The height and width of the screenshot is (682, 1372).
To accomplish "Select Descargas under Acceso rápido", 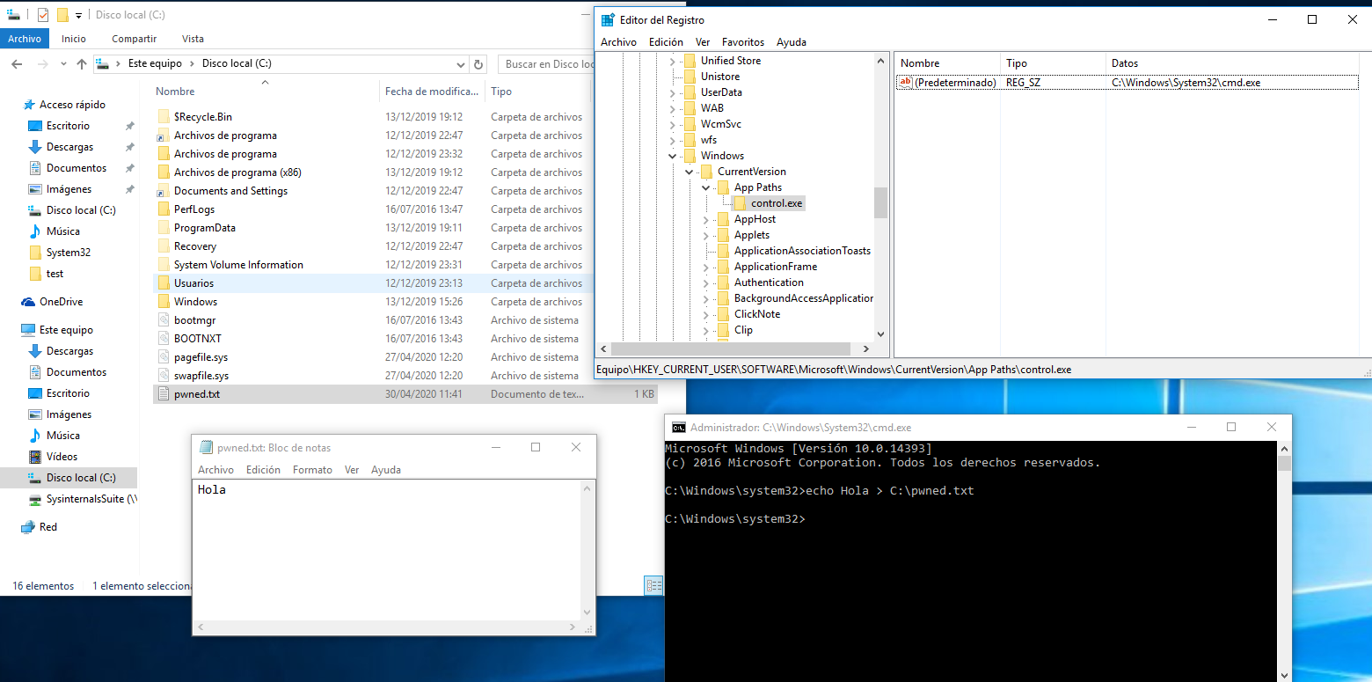I will (69, 147).
